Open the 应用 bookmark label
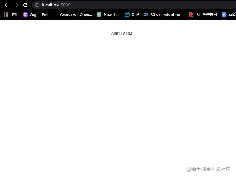236x177 pixels. pos(14,14)
